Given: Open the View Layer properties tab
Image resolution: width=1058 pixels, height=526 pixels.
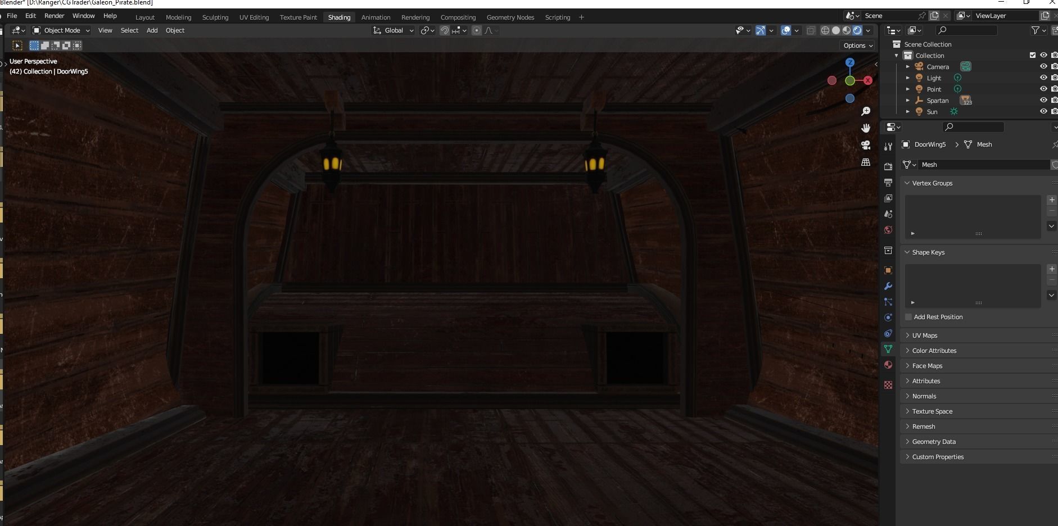Looking at the screenshot, I should [x=888, y=198].
